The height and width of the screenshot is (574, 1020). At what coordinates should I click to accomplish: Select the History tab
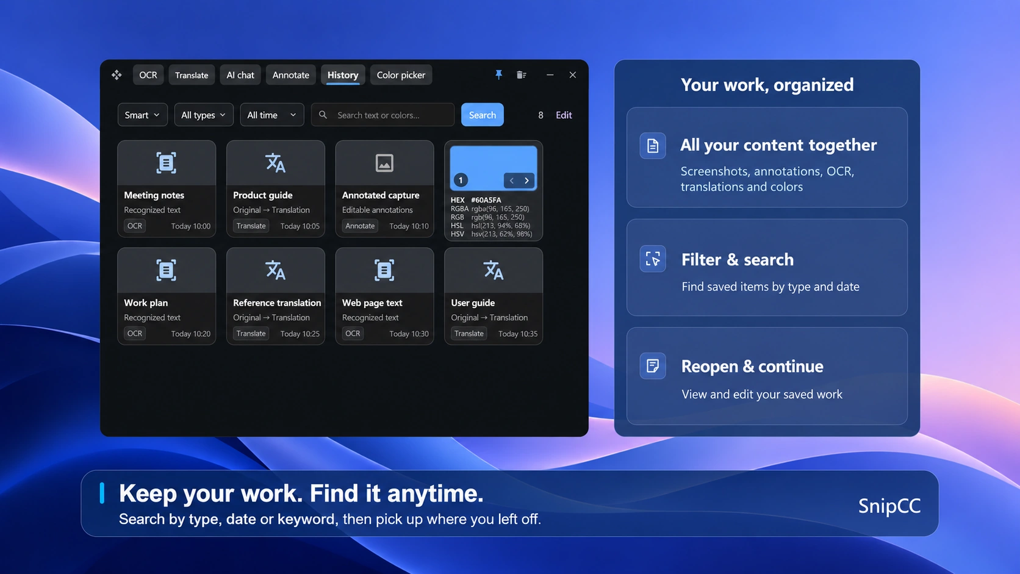tap(343, 75)
